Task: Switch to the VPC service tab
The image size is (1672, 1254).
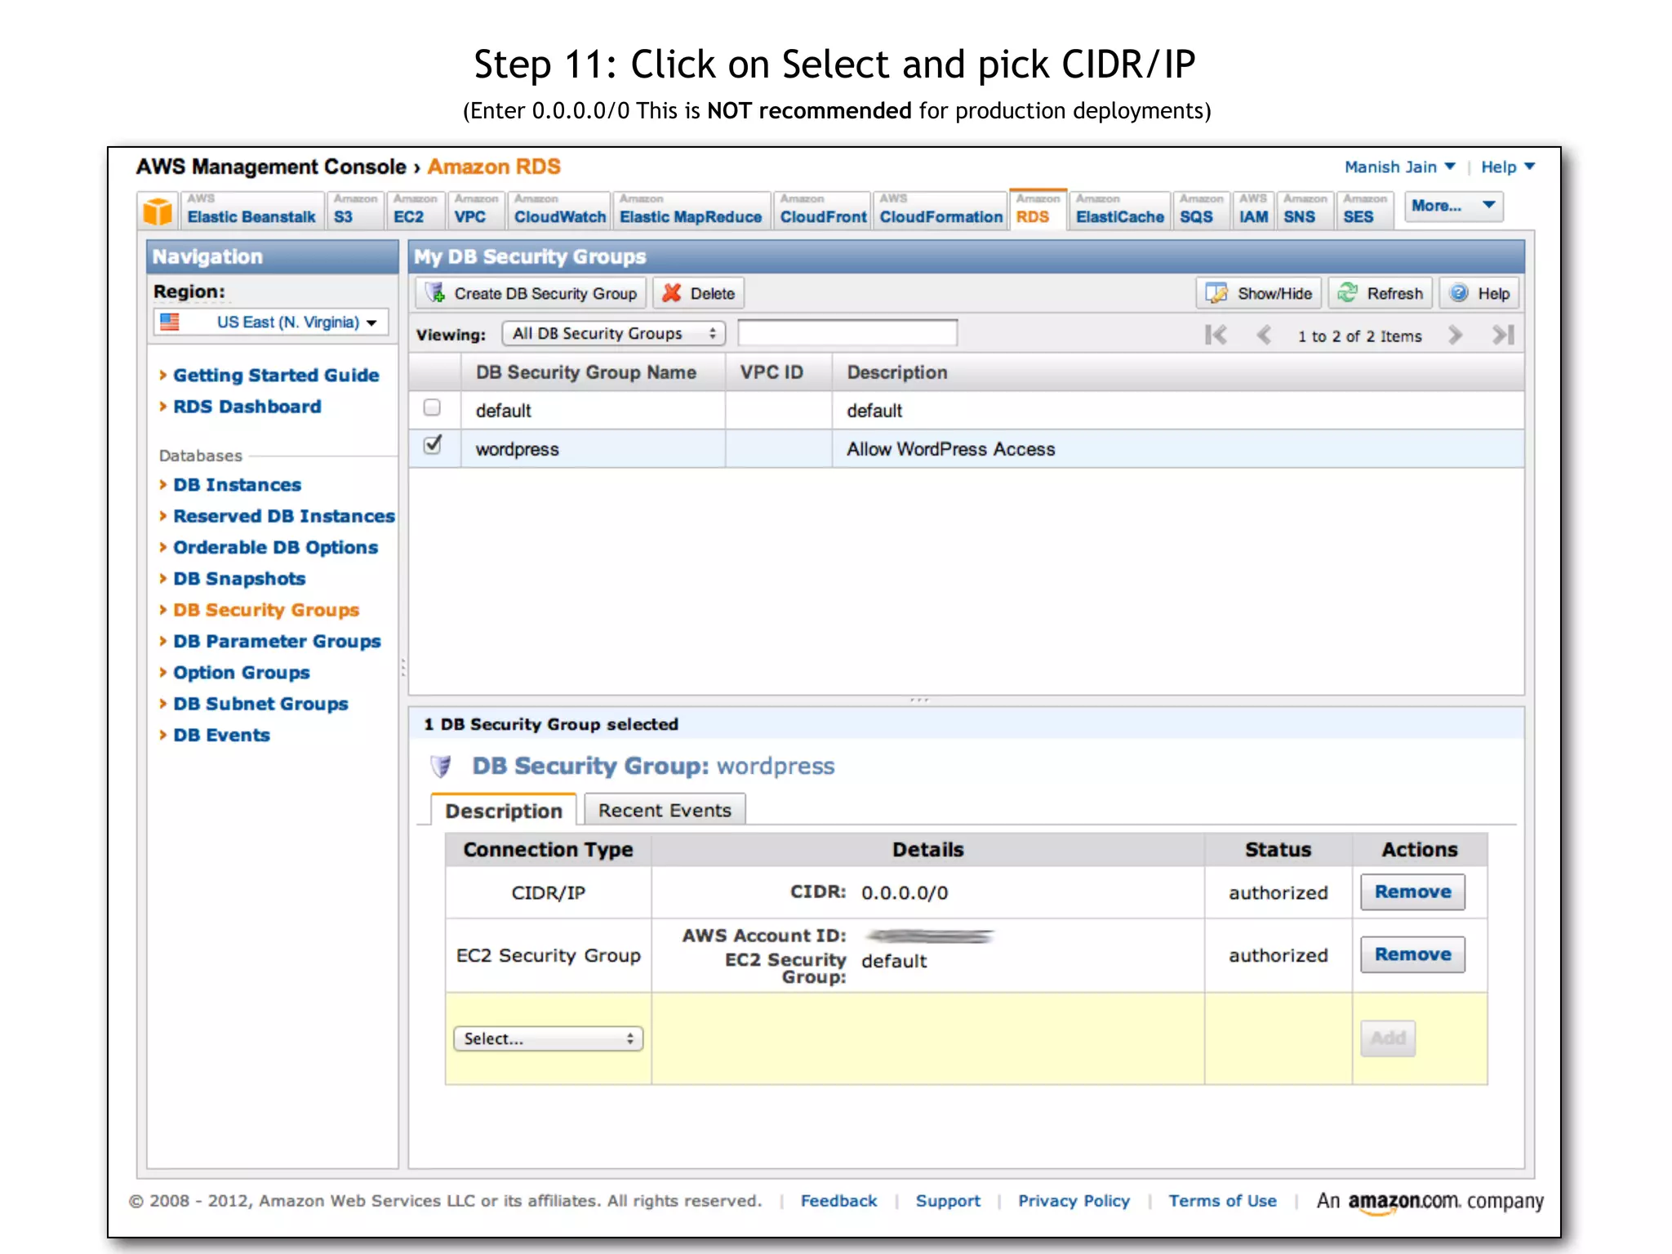Action: pyautogui.click(x=475, y=211)
